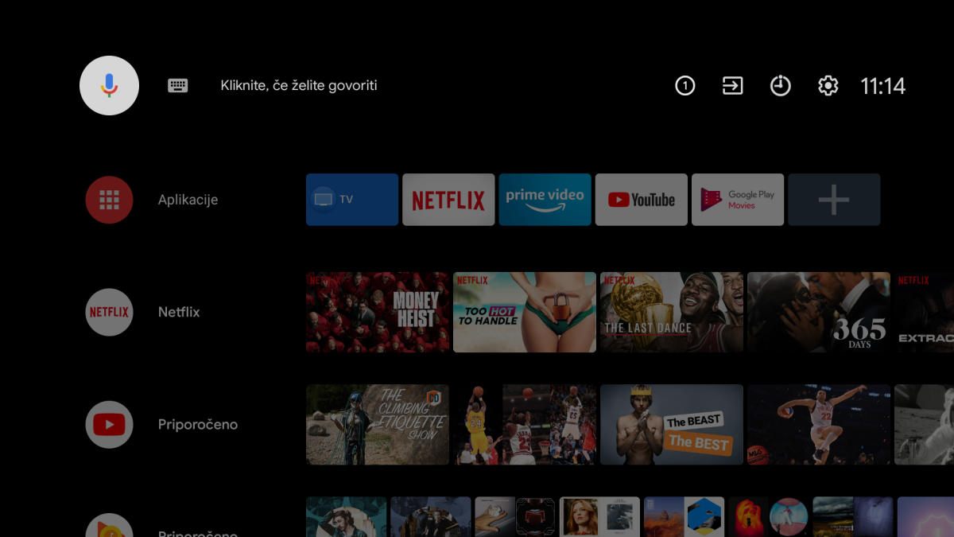Open the Settings gear
Viewport: 954px width, 537px height.
coord(828,86)
